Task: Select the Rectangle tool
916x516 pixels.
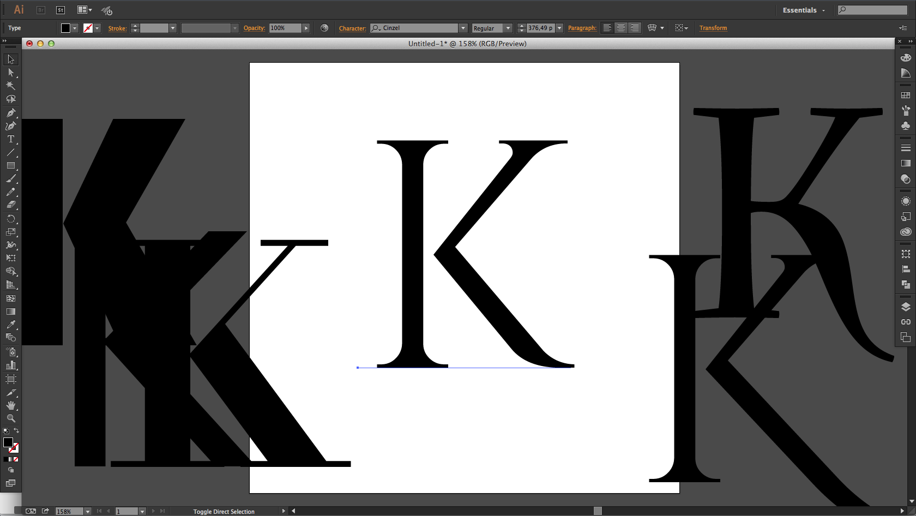Action: click(11, 165)
